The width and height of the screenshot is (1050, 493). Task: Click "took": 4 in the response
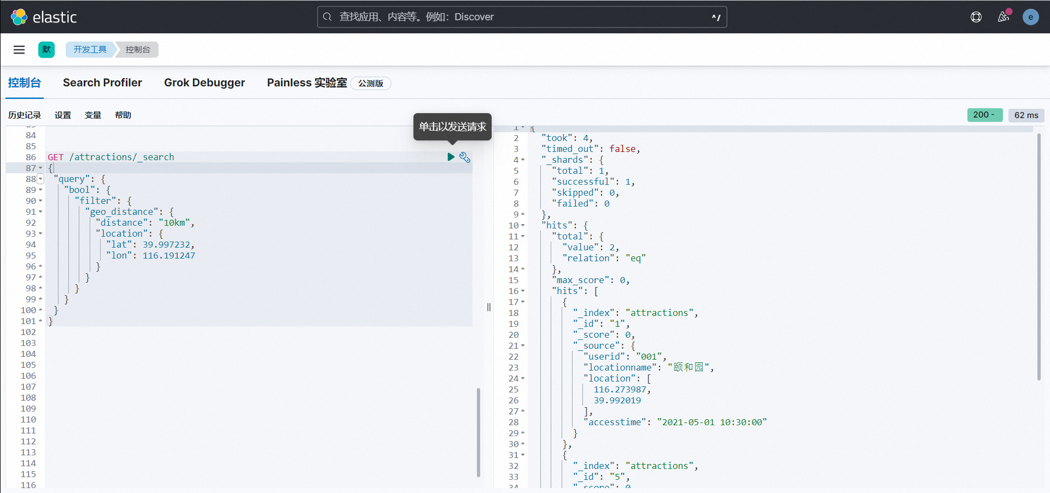(567, 138)
